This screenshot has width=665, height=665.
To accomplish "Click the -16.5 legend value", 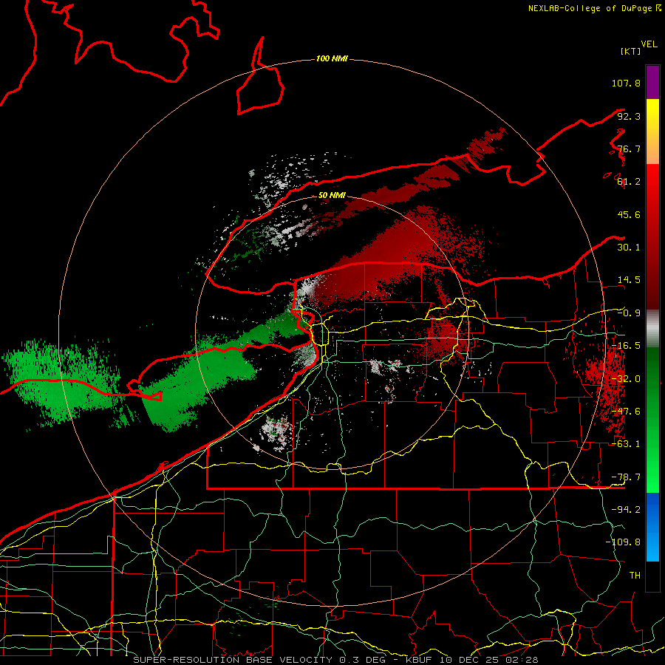I will pyautogui.click(x=626, y=346).
